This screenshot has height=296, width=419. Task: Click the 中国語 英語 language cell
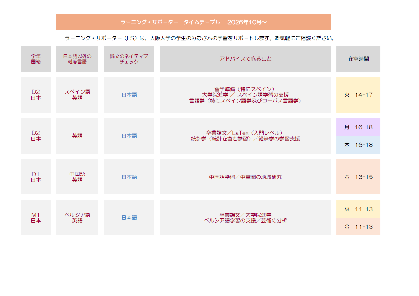(x=77, y=177)
